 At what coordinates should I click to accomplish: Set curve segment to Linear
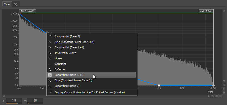click(58, 58)
